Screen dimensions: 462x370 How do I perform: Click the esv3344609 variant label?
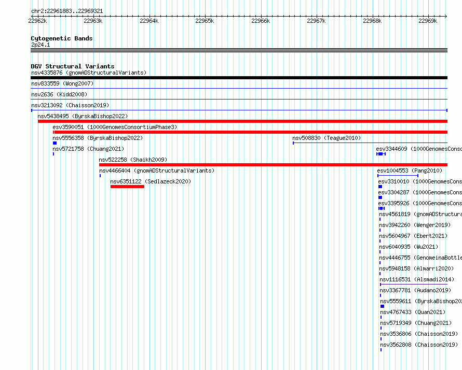[x=419, y=149]
